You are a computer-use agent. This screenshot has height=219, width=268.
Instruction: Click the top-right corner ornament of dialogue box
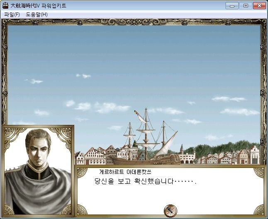[259, 173]
